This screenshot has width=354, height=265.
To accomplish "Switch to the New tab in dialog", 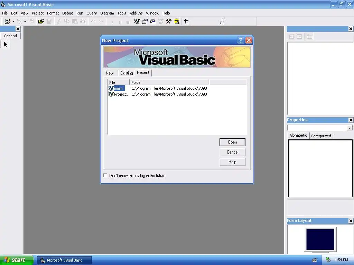I will 110,73.
